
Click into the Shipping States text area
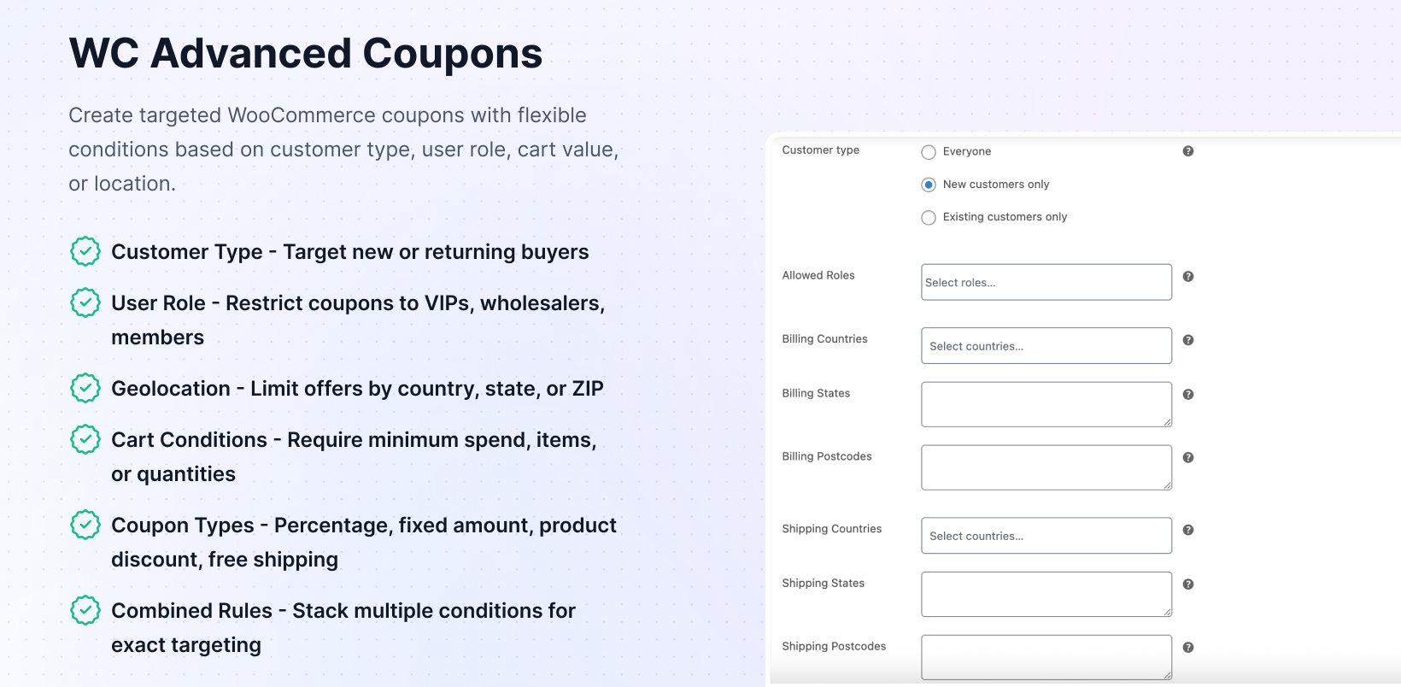[1046, 594]
